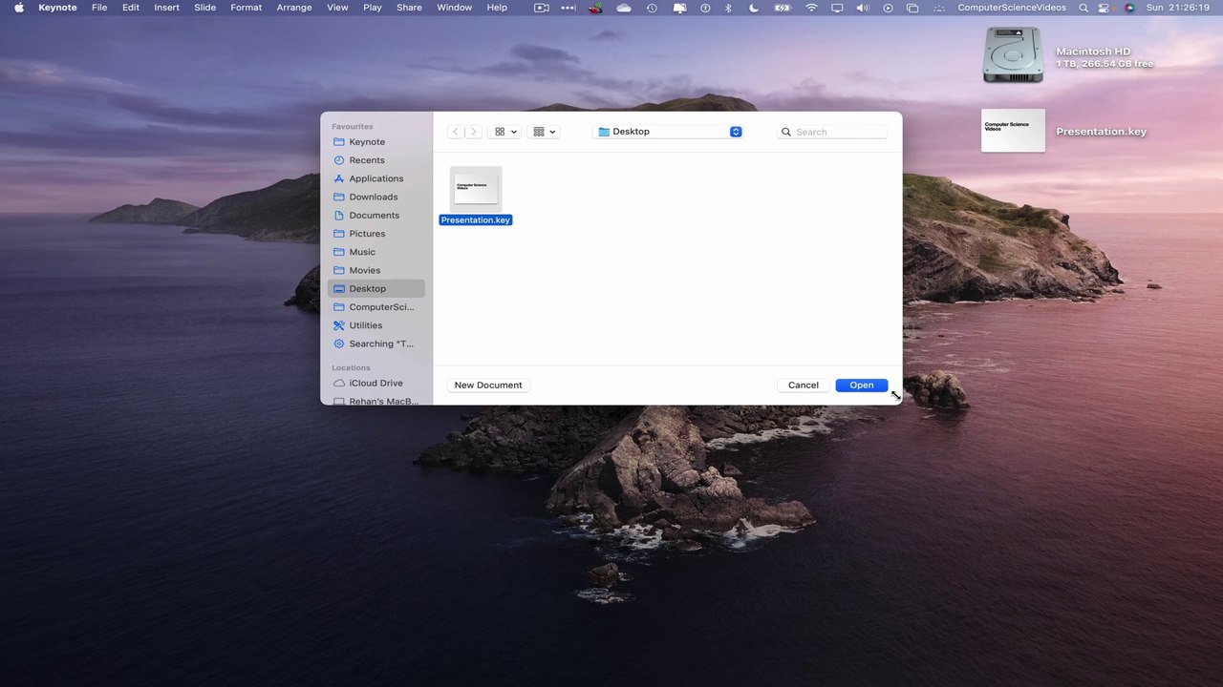Select Documents in sidebar
This screenshot has width=1223, height=687.
click(x=375, y=216)
